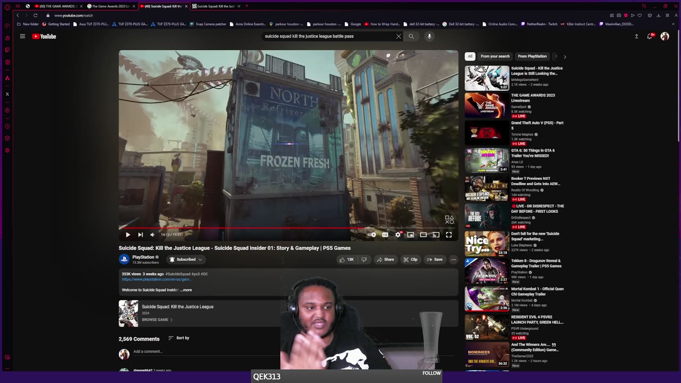
Task: Select the All filter chip
Action: click(470, 56)
